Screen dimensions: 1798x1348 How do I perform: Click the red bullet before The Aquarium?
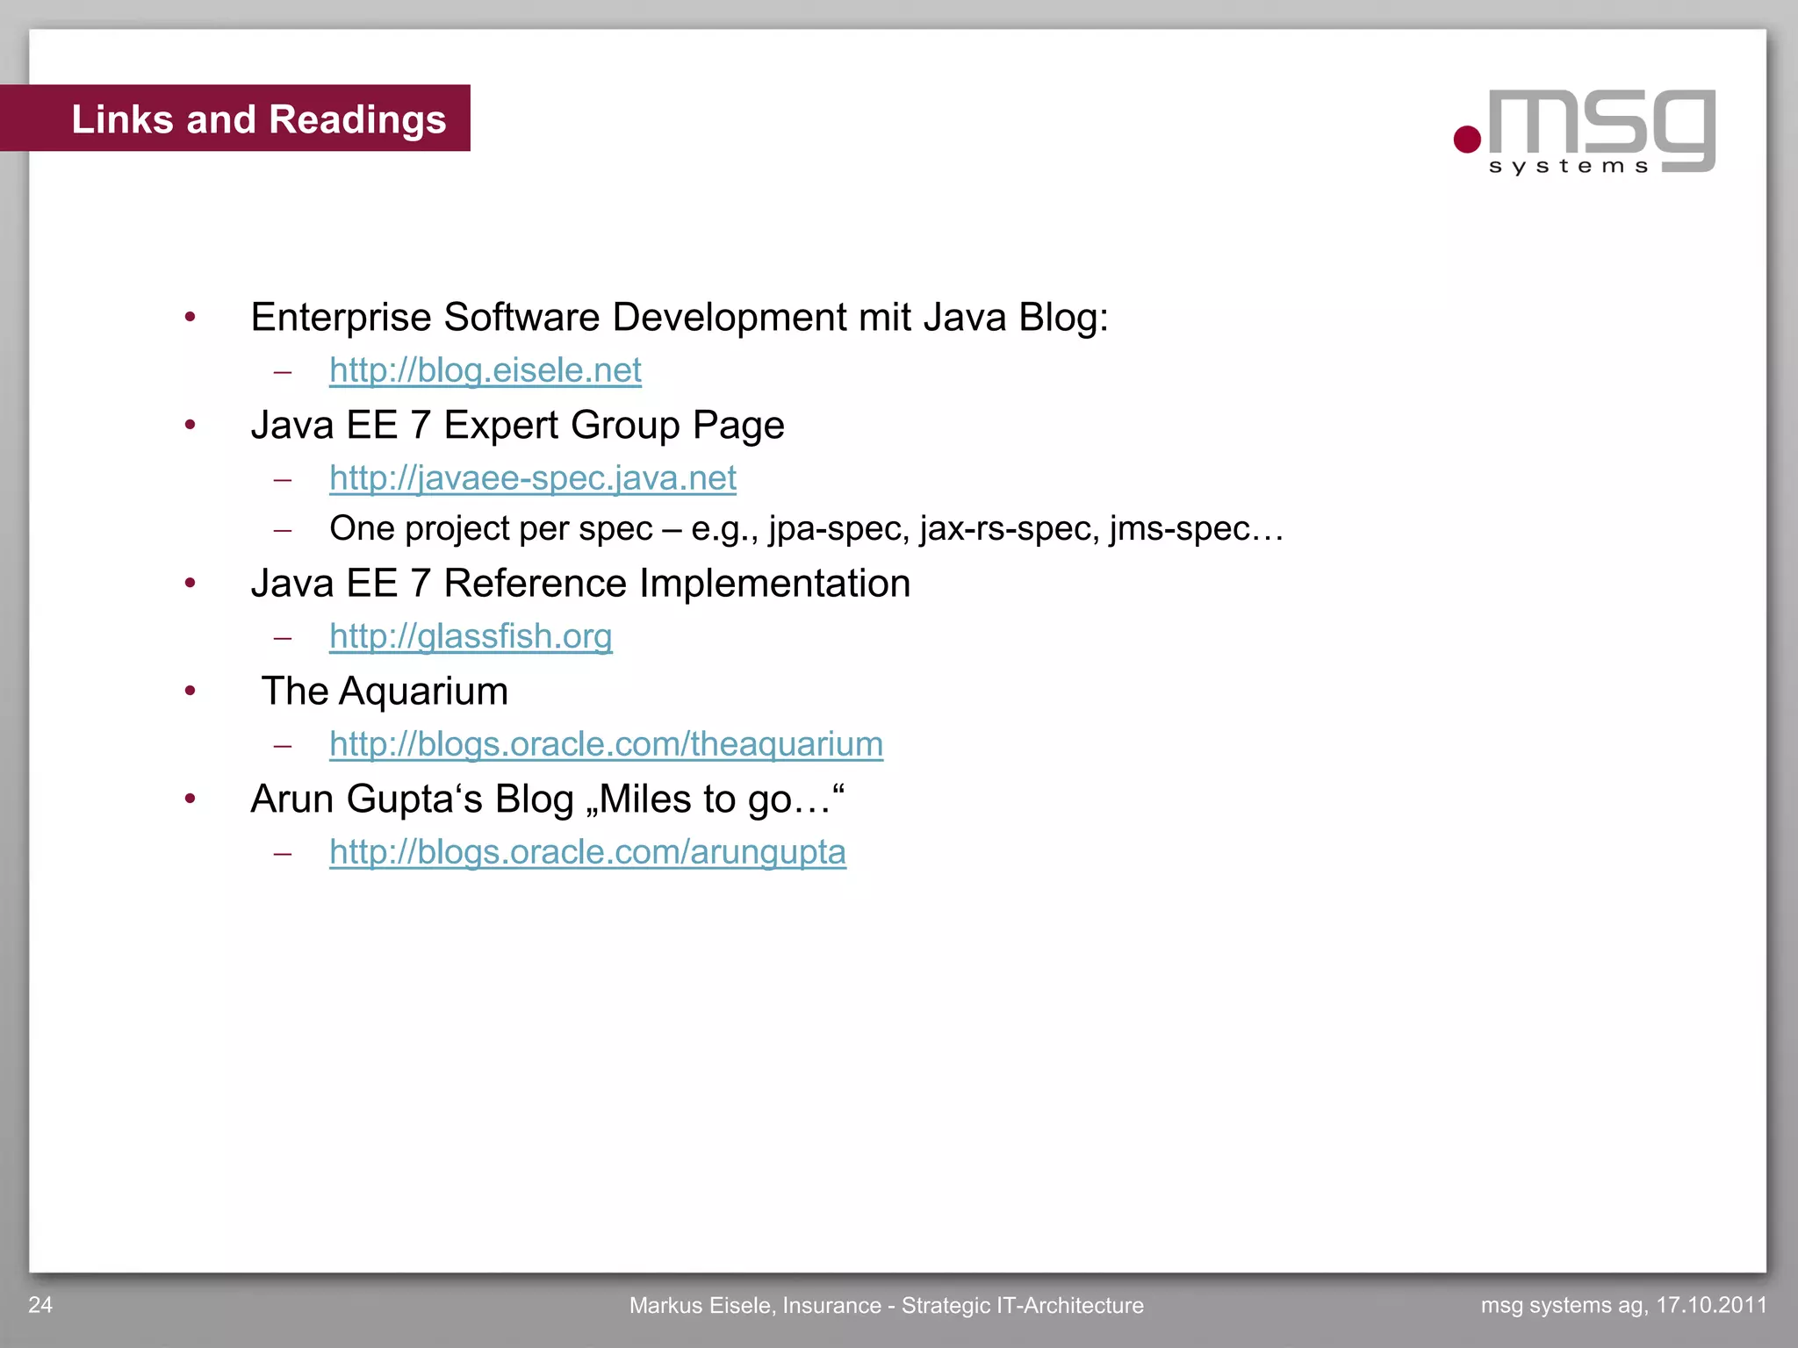click(x=190, y=692)
